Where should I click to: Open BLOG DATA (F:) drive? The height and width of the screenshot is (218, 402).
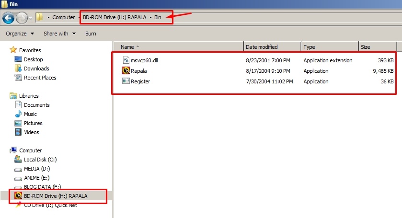point(42,187)
